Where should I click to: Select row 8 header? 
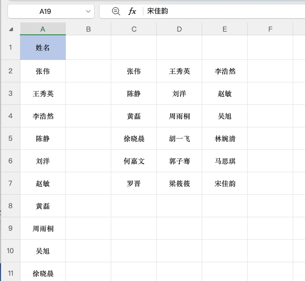11,206
